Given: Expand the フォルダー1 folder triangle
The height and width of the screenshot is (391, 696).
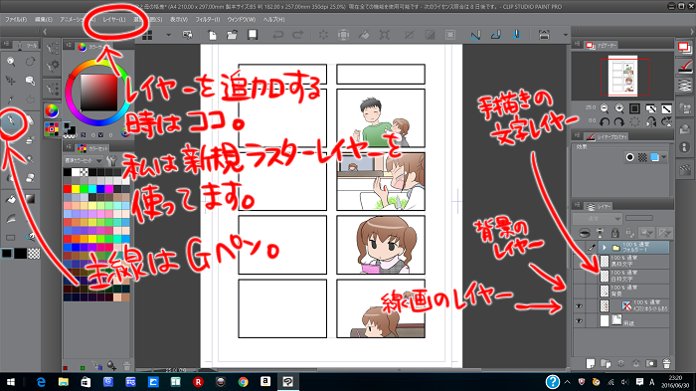Looking at the screenshot, I should pos(605,248).
